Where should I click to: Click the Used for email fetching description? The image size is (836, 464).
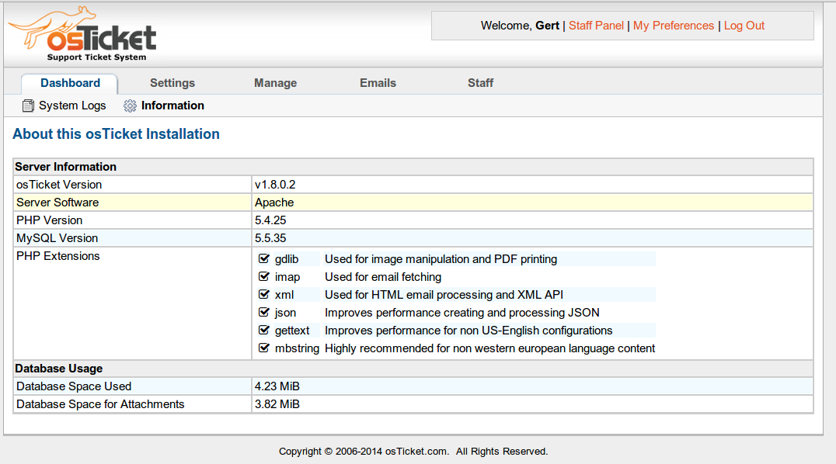point(383,277)
